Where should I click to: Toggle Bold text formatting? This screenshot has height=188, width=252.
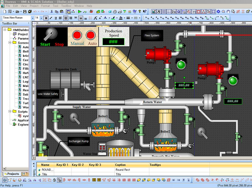[x=46, y=18]
